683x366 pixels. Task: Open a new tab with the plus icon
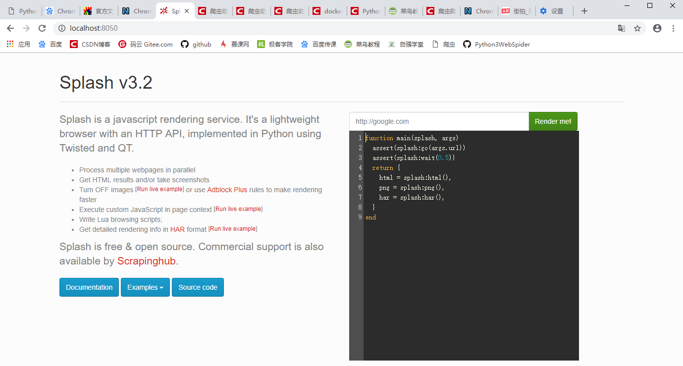pyautogui.click(x=584, y=11)
